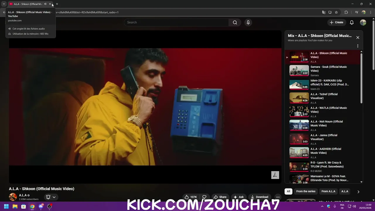Open the taskbar clock showing 11:00

365,206
